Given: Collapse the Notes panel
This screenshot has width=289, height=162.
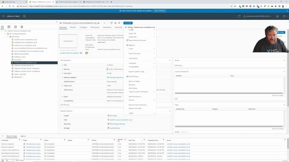Looking at the screenshot, I should [284, 60].
